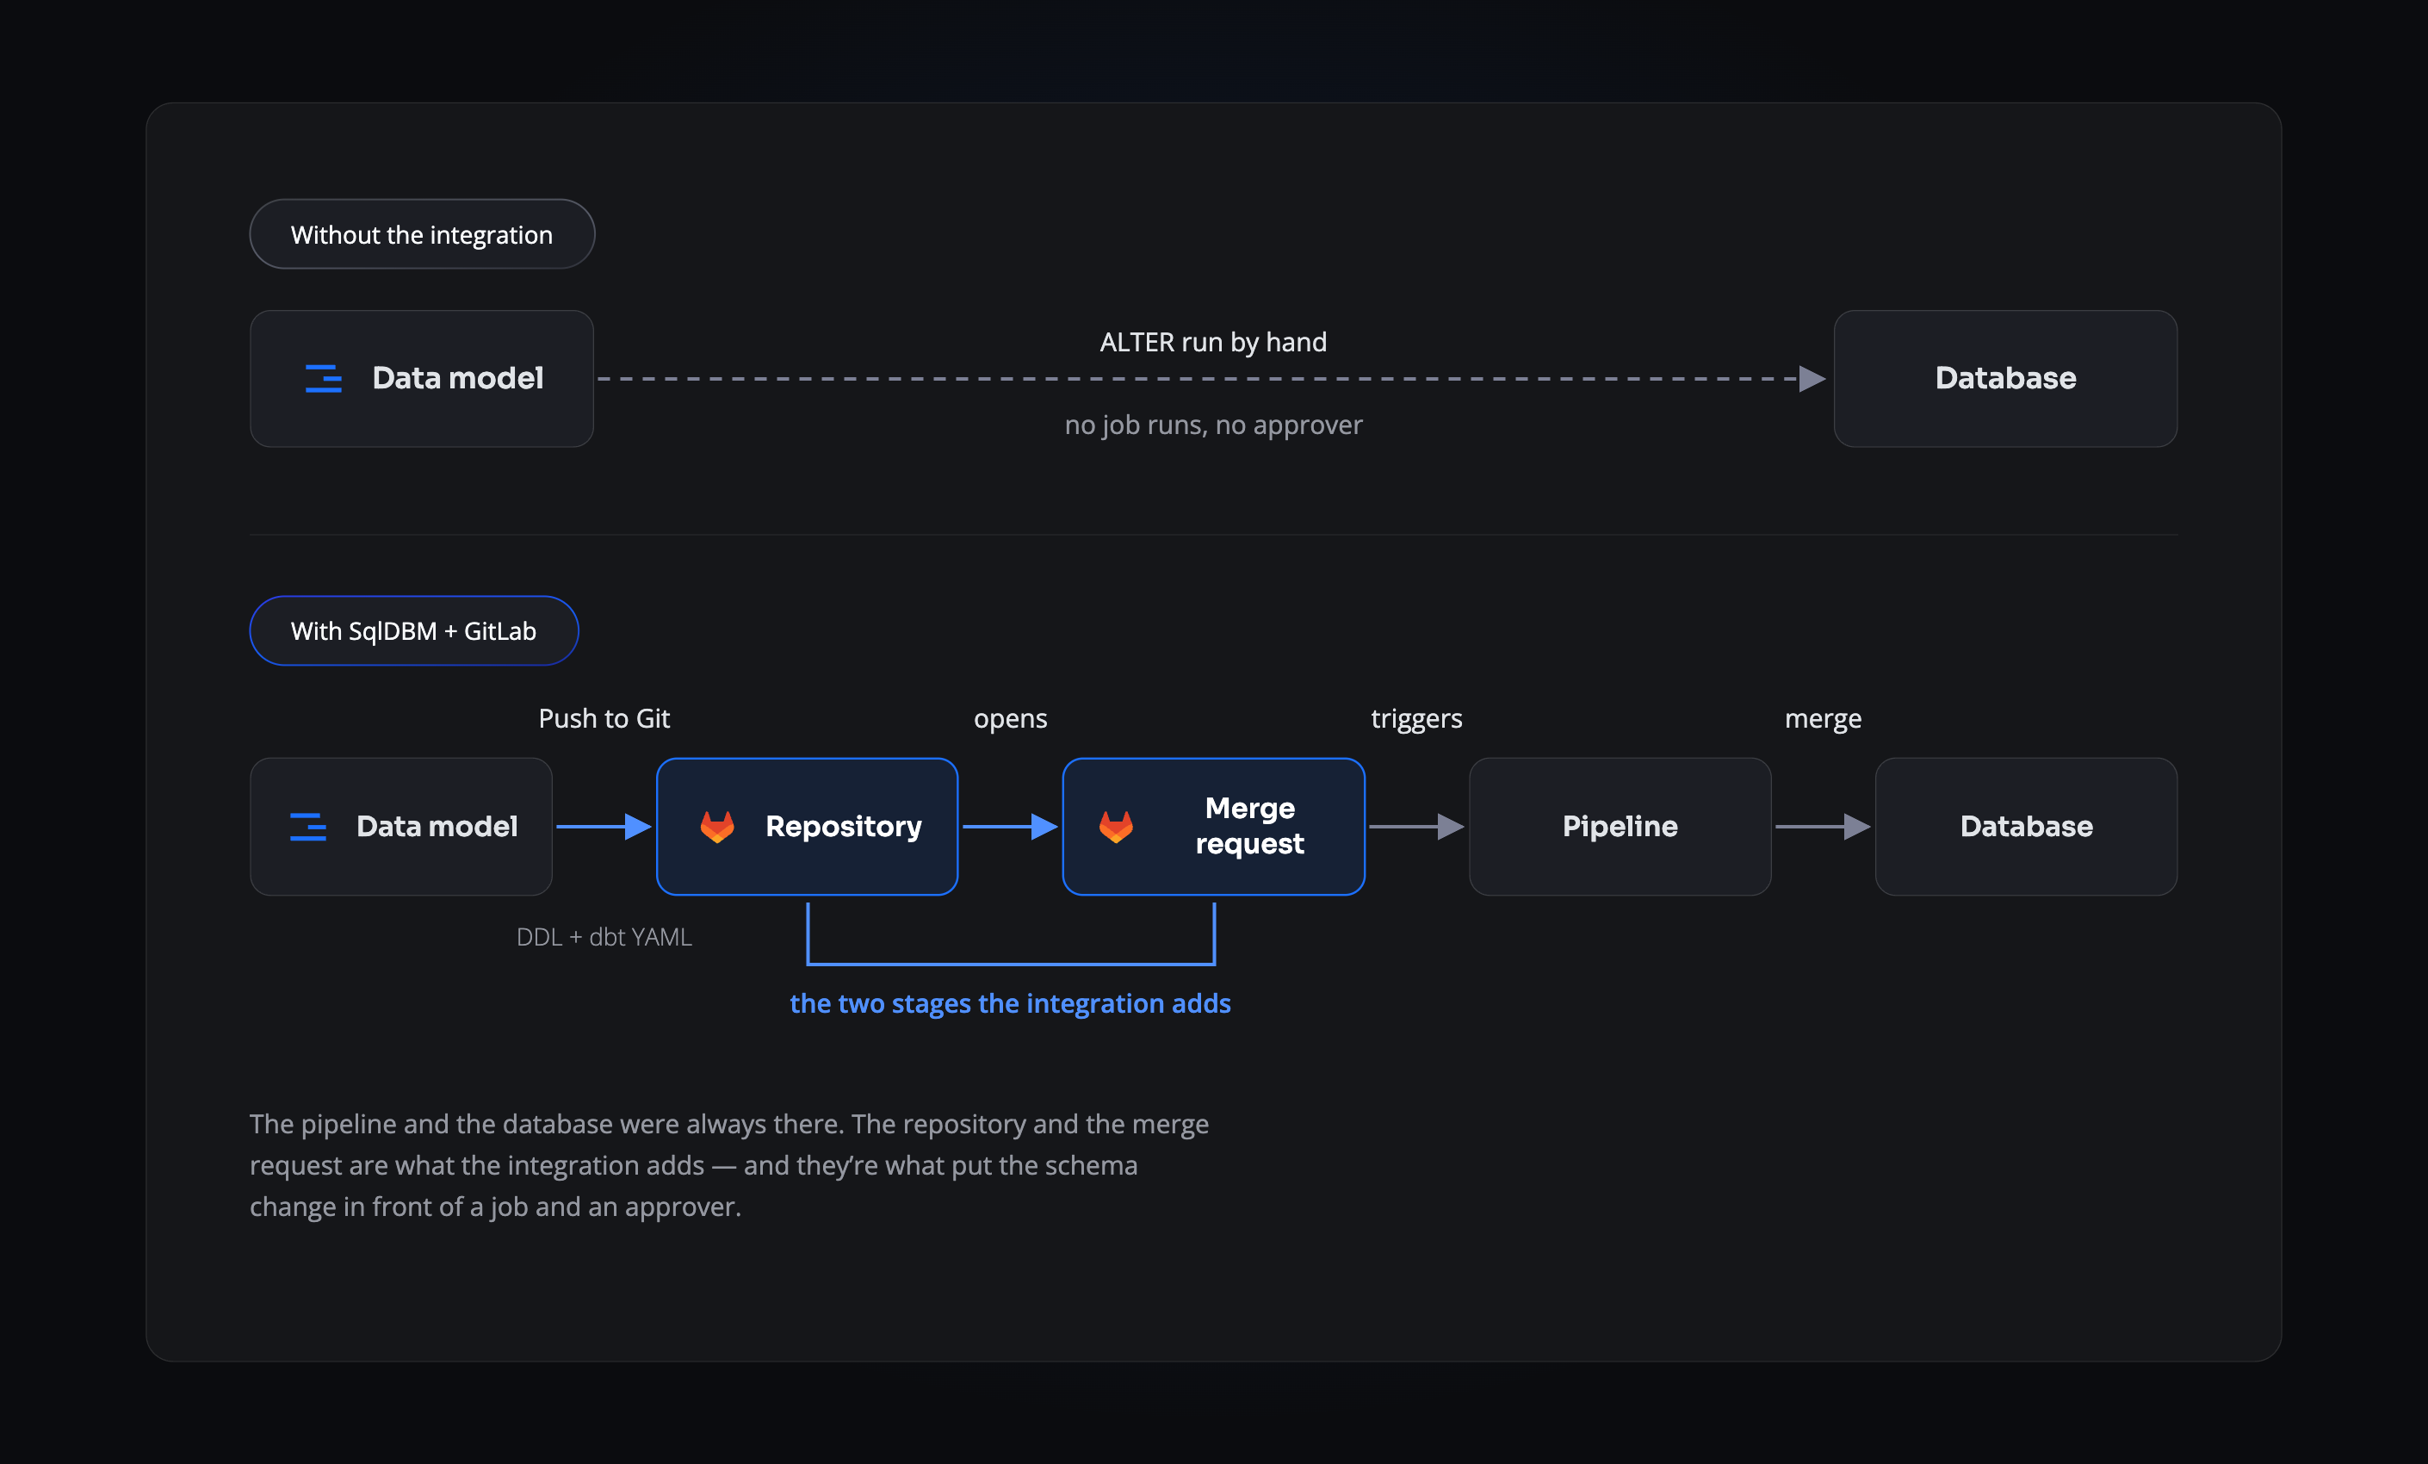
Task: Click the Database box in the top row
Action: 2005,379
